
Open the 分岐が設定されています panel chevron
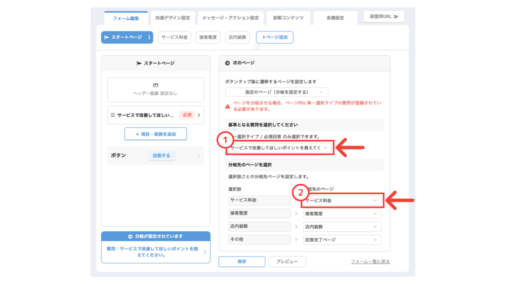[x=205, y=252]
